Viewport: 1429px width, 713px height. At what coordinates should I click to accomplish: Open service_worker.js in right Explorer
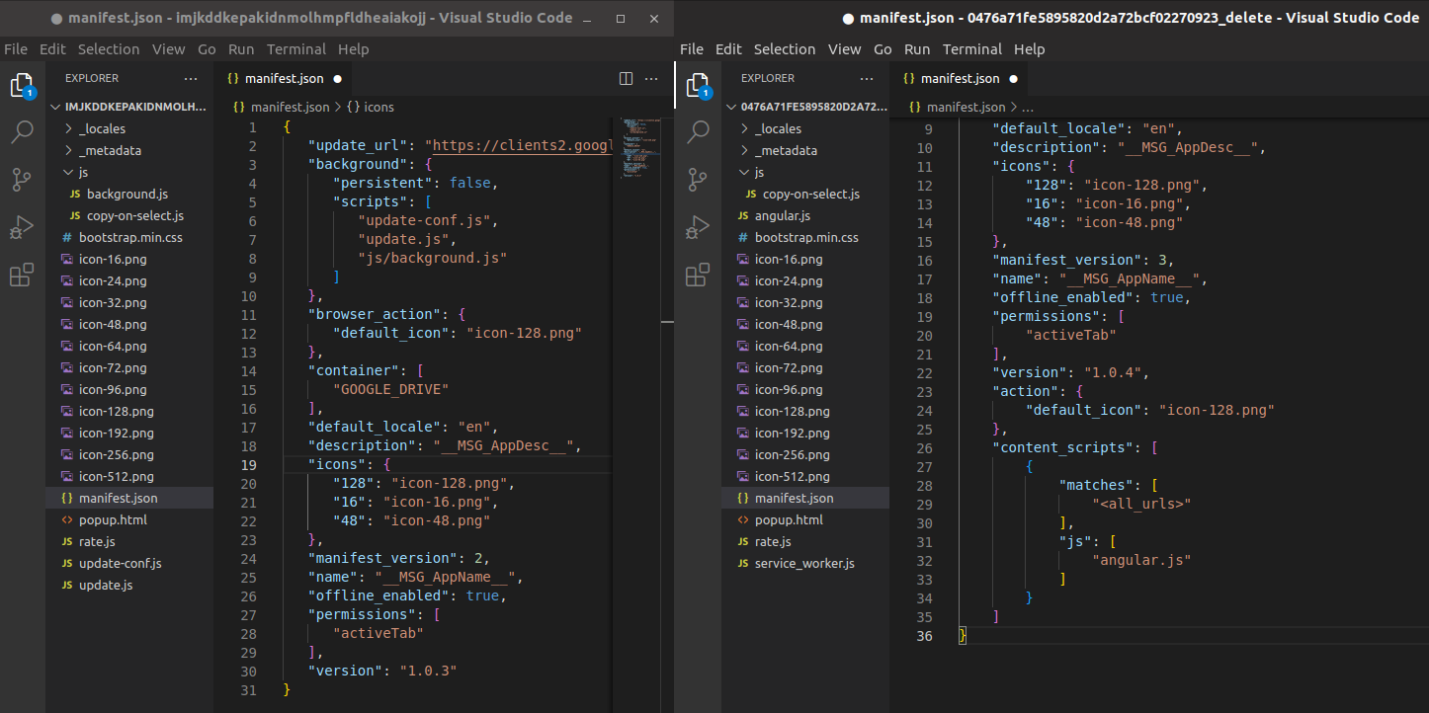(x=805, y=563)
